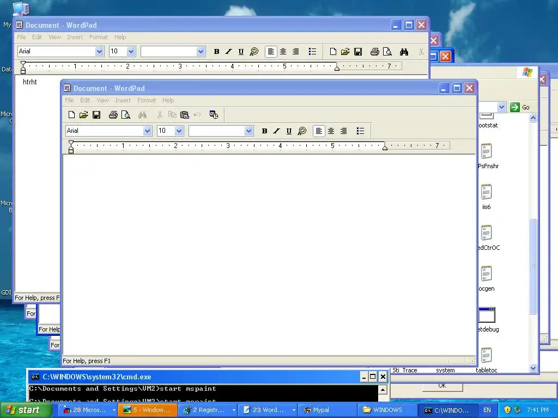Toggle Italic in back WordPad window

(x=228, y=52)
